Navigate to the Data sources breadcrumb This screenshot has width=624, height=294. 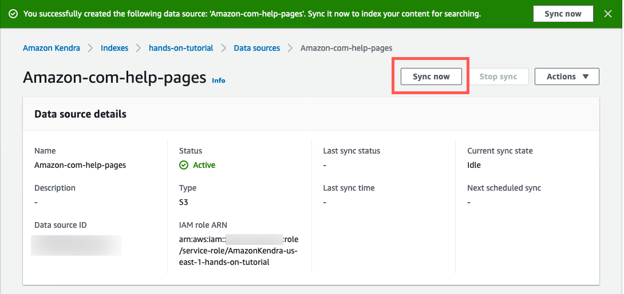click(x=256, y=48)
